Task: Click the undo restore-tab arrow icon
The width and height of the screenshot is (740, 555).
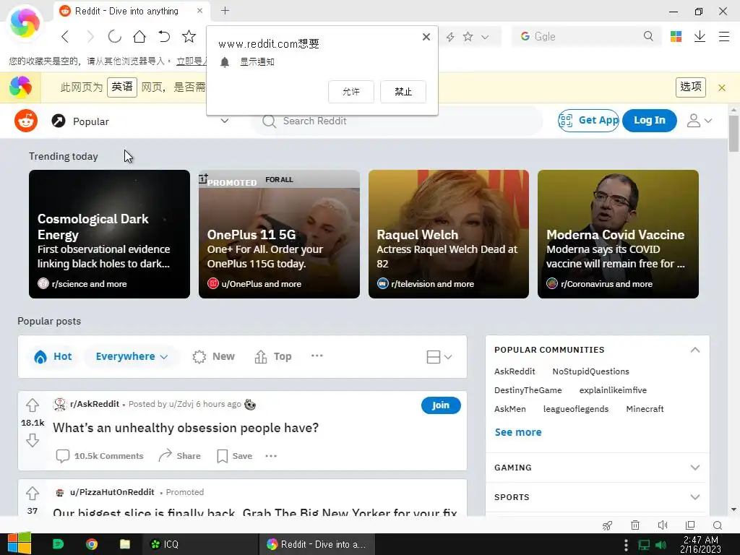Action: [x=164, y=36]
